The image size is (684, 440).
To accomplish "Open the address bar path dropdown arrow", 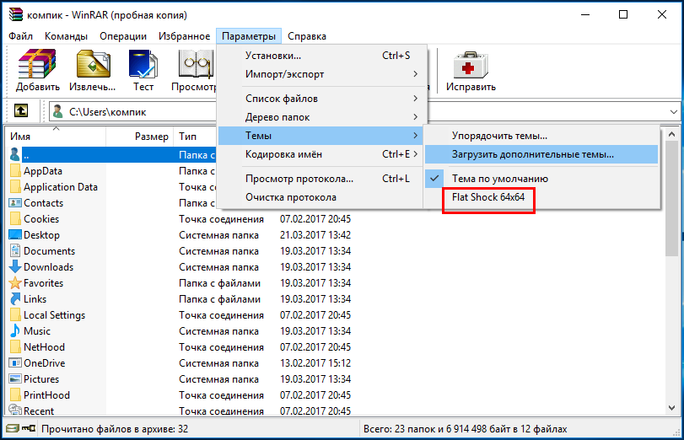I will pyautogui.click(x=673, y=112).
